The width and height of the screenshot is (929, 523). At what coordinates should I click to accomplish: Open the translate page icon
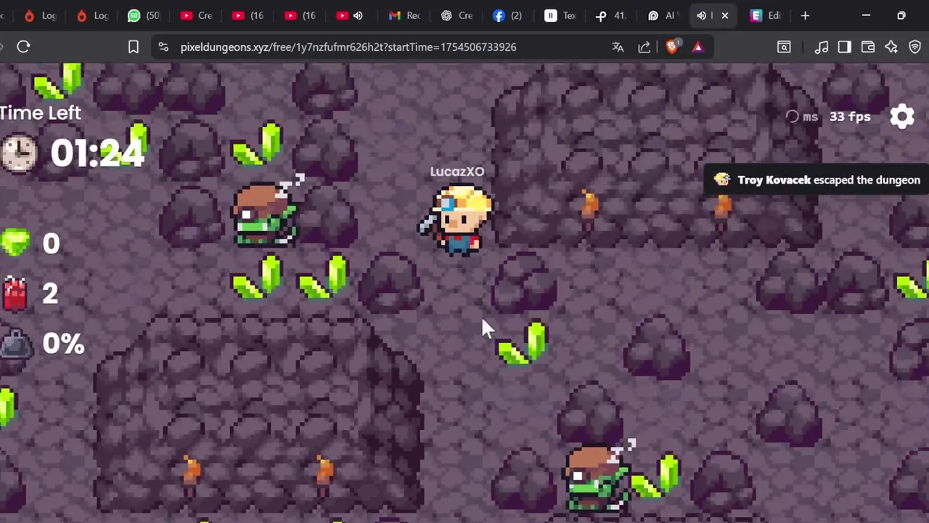click(x=618, y=46)
